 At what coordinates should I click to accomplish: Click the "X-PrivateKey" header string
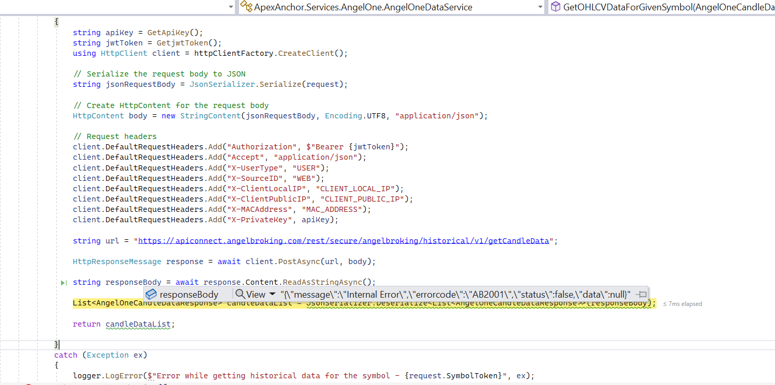click(x=259, y=220)
